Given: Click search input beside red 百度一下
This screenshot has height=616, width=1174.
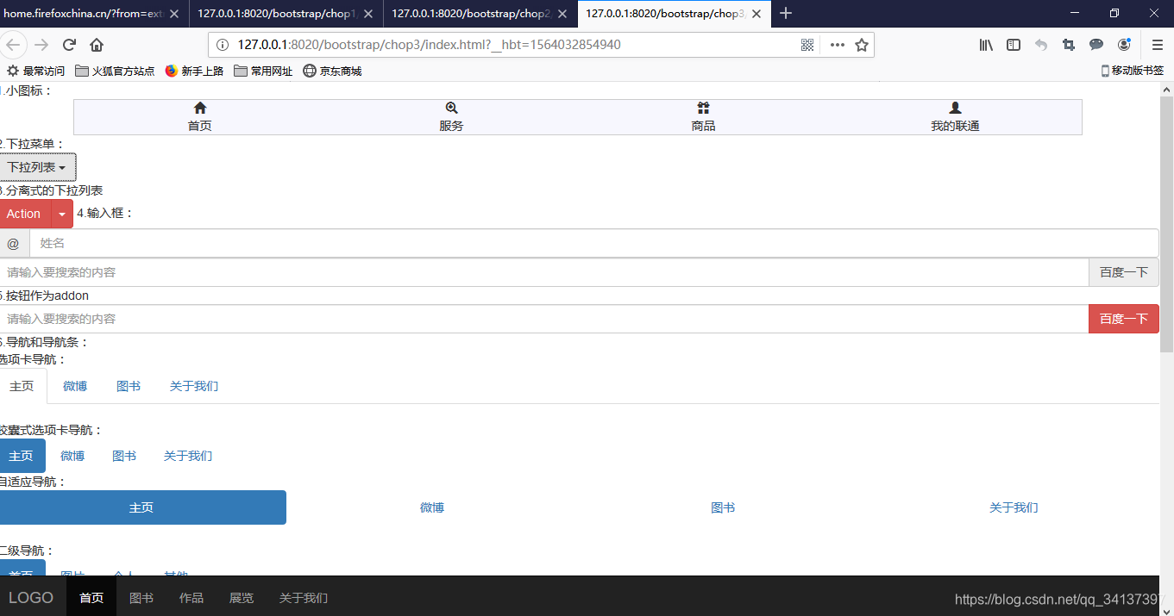Looking at the screenshot, I should (x=544, y=319).
